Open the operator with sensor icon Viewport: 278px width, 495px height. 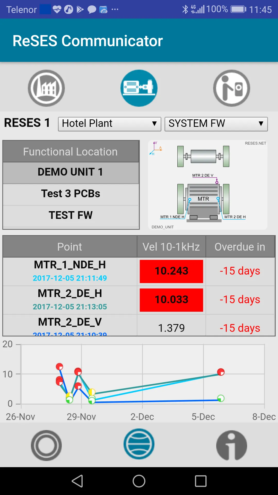pyautogui.click(x=232, y=88)
